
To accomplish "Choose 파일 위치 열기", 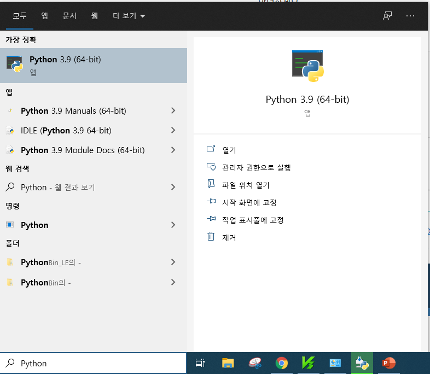I will click(x=246, y=185).
